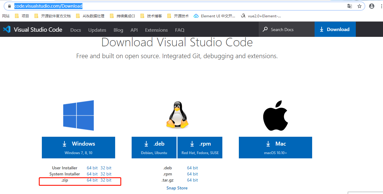Open the 项目 bookmark folder

[22, 16]
